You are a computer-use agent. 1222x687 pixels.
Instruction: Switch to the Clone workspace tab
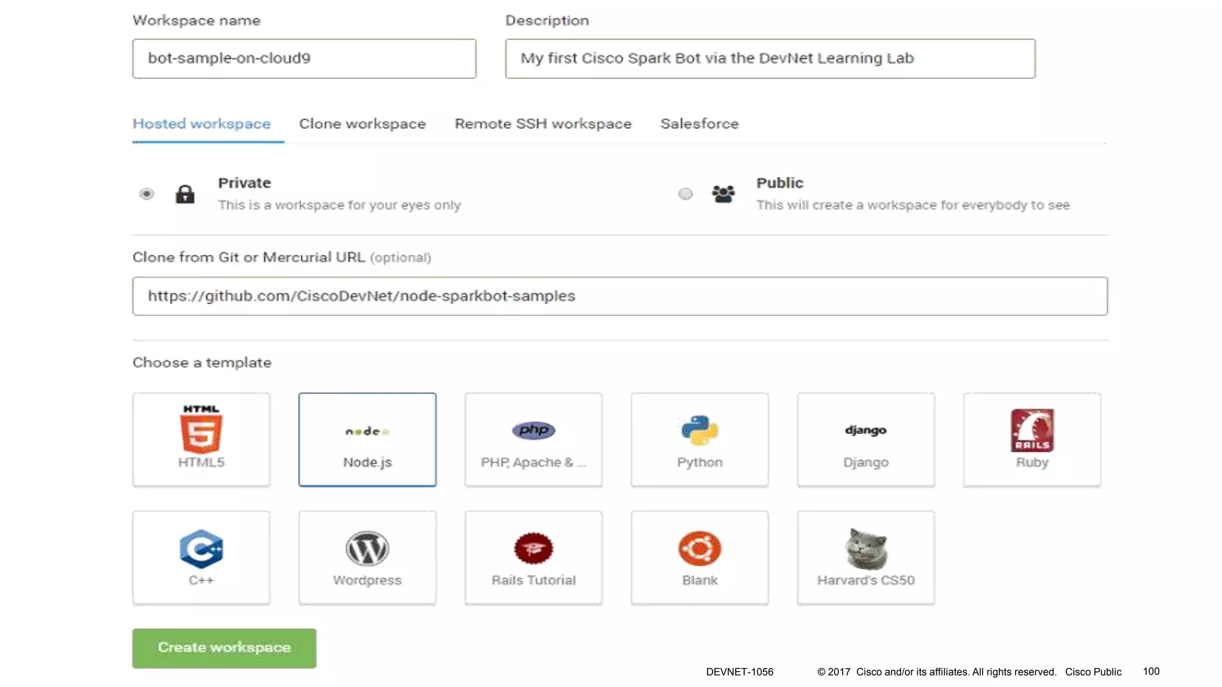(362, 124)
